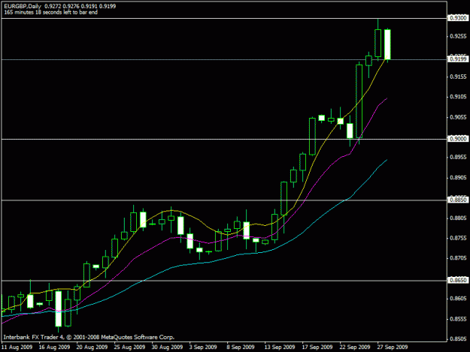This screenshot has height=352, width=470.
Task: Click the 0.9155 price scale value
Action: click(458, 77)
